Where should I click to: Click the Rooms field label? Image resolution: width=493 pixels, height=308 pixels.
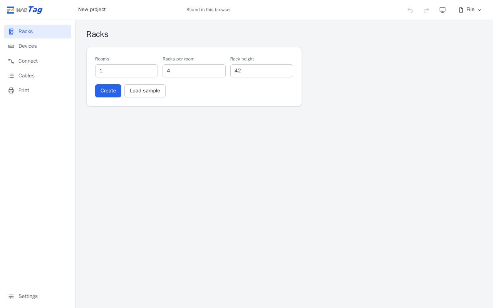coord(102,59)
